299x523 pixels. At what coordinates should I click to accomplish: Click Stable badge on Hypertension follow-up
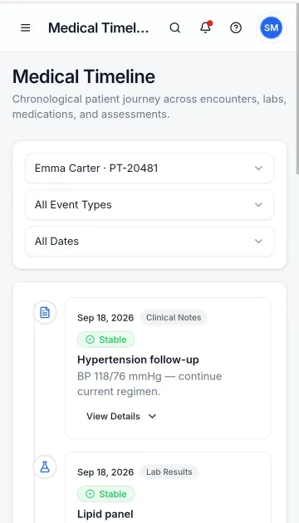(106, 340)
